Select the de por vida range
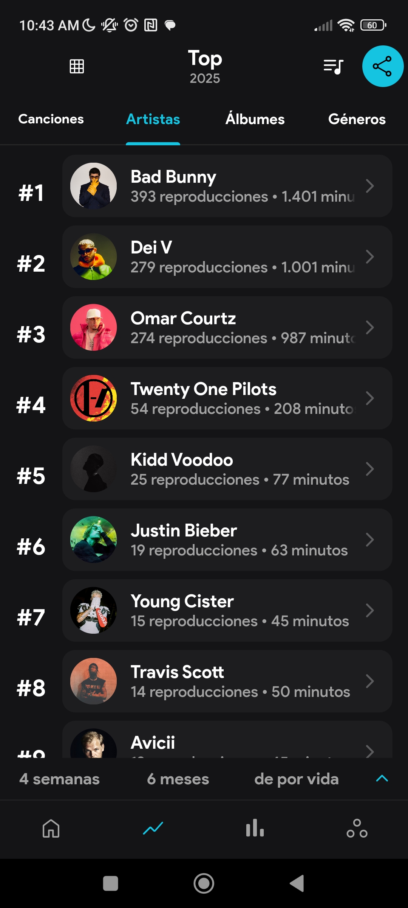Screen dimensions: 408x908 tap(297, 779)
